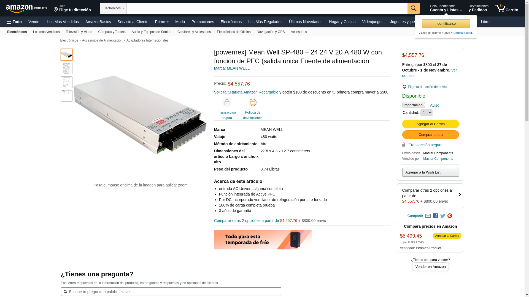This screenshot has height=297, width=529.
Task: Expand Comparar otras 2 opciones chevron
Action: (x=460, y=195)
